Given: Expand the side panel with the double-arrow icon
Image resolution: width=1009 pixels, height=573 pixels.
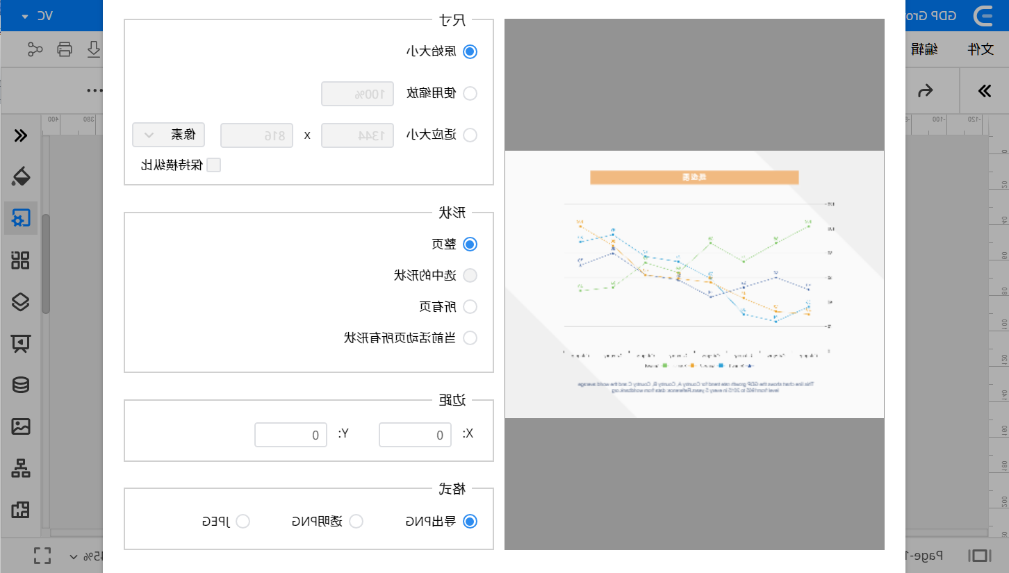Looking at the screenshot, I should (x=21, y=135).
